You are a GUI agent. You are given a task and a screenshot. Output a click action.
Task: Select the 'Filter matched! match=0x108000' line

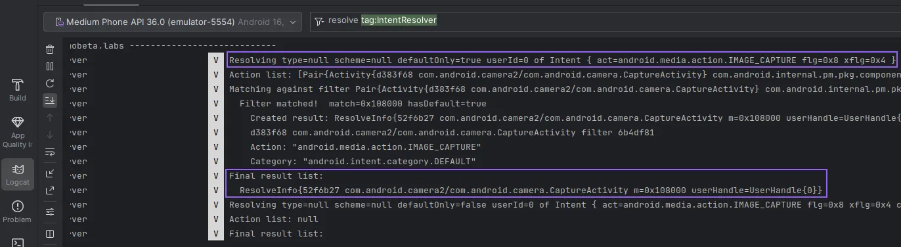point(363,104)
